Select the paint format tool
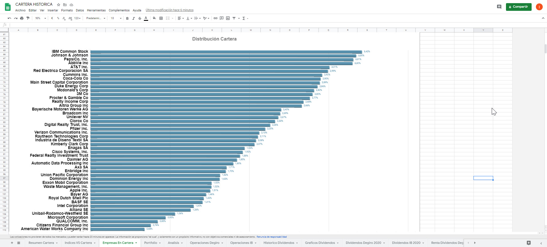Screen dimensions: 547x247 coord(28,18)
